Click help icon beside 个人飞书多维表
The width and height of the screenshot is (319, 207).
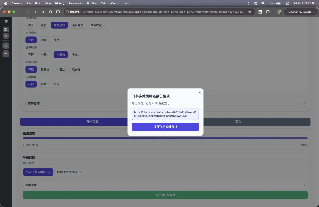click(49, 172)
